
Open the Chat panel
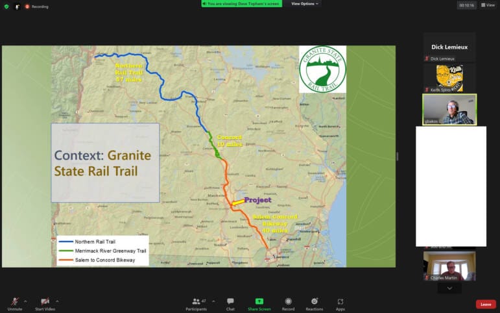[230, 304]
